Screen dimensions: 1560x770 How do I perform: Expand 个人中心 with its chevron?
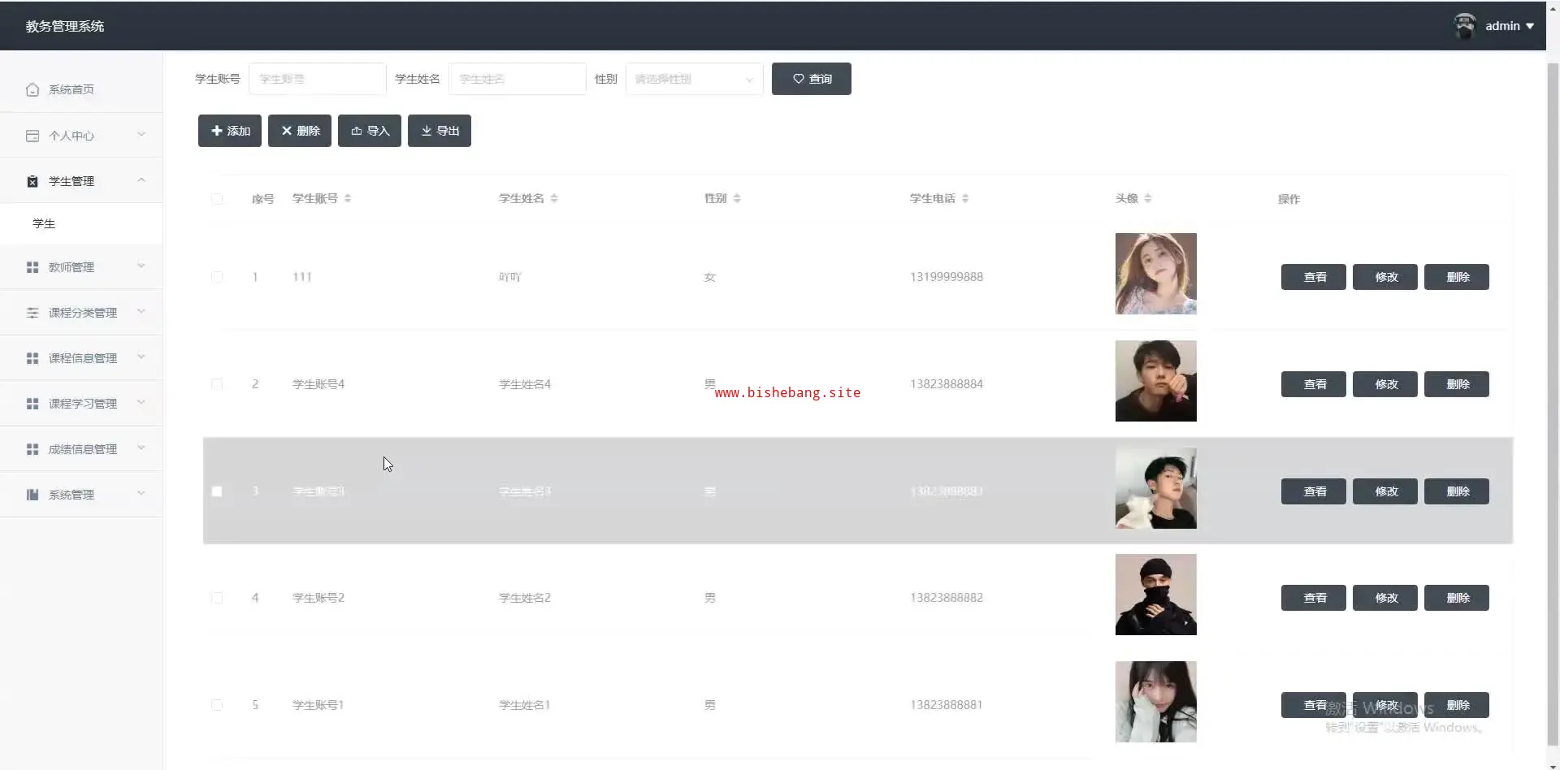(x=141, y=135)
